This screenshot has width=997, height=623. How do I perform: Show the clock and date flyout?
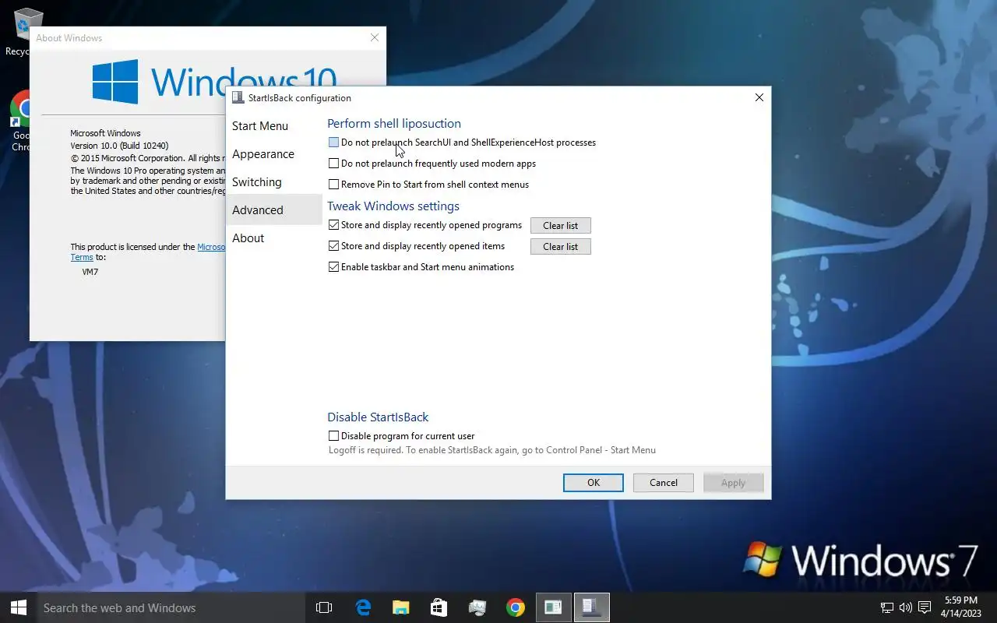960,607
